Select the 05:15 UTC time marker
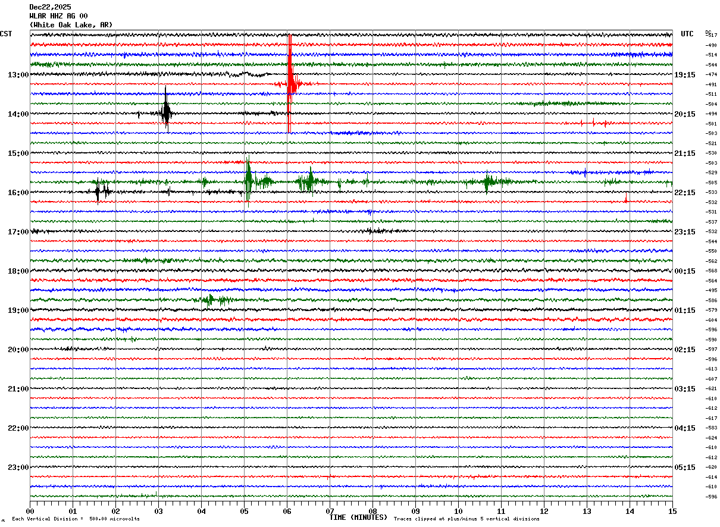Image resolution: width=720 pixels, height=527 pixels. coord(685,468)
